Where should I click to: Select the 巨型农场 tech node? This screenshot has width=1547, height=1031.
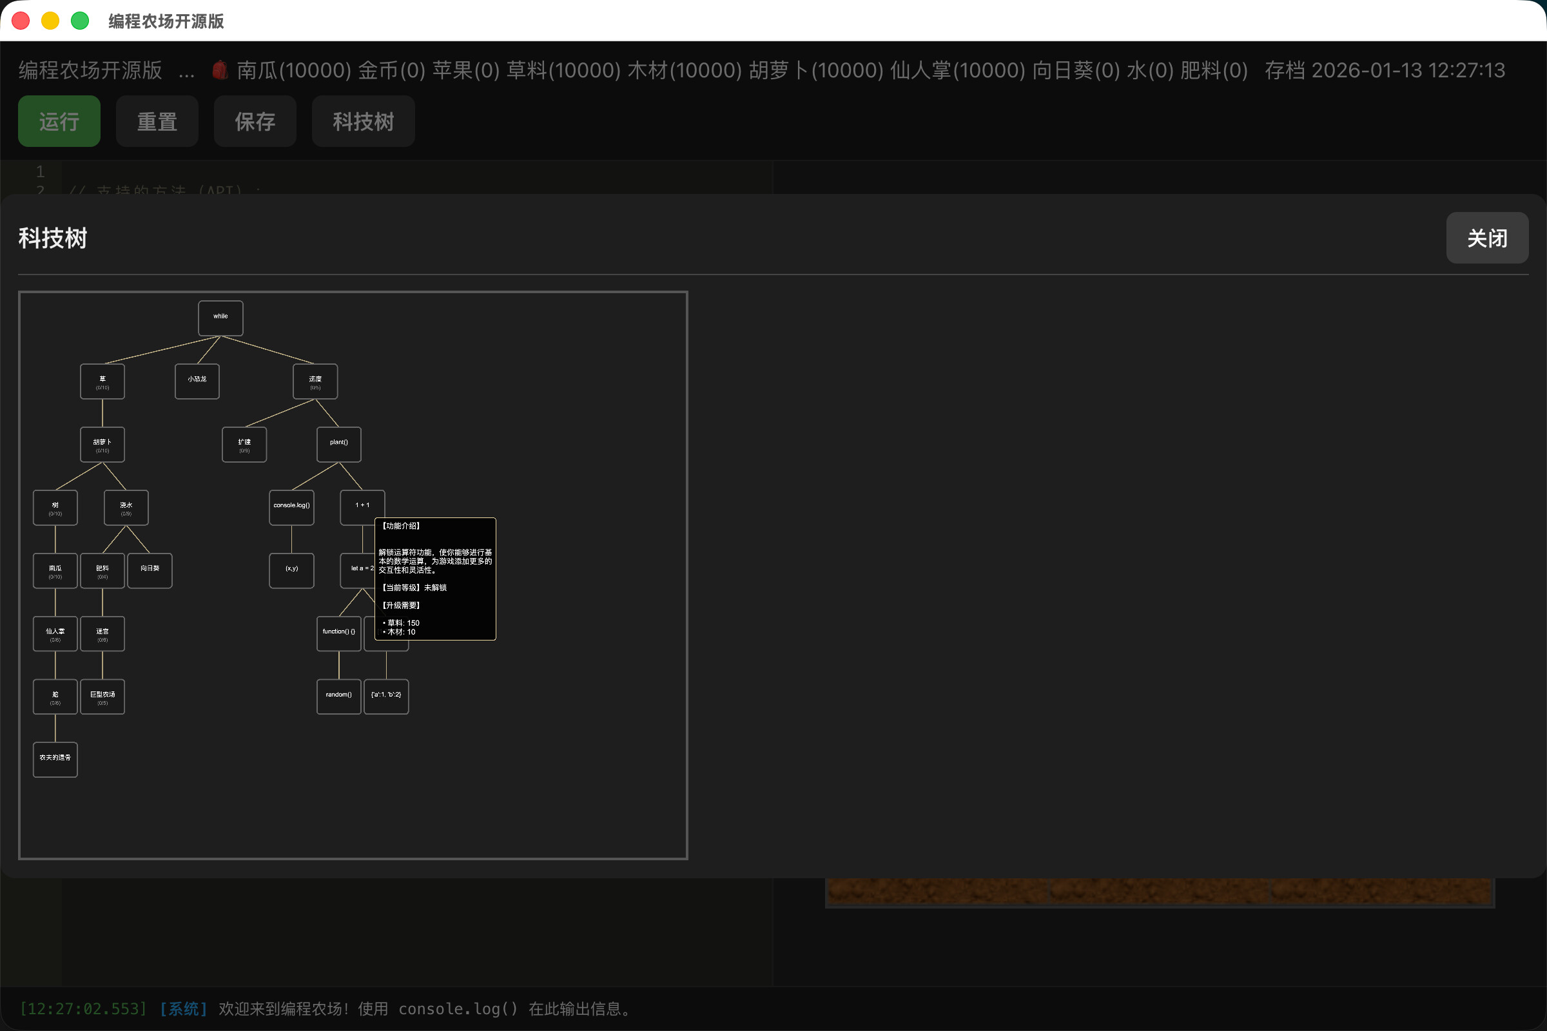(102, 696)
